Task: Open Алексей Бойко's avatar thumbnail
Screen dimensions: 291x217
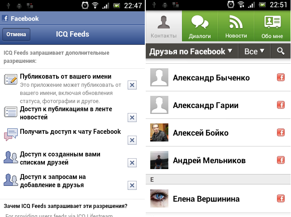Action: (x=159, y=132)
